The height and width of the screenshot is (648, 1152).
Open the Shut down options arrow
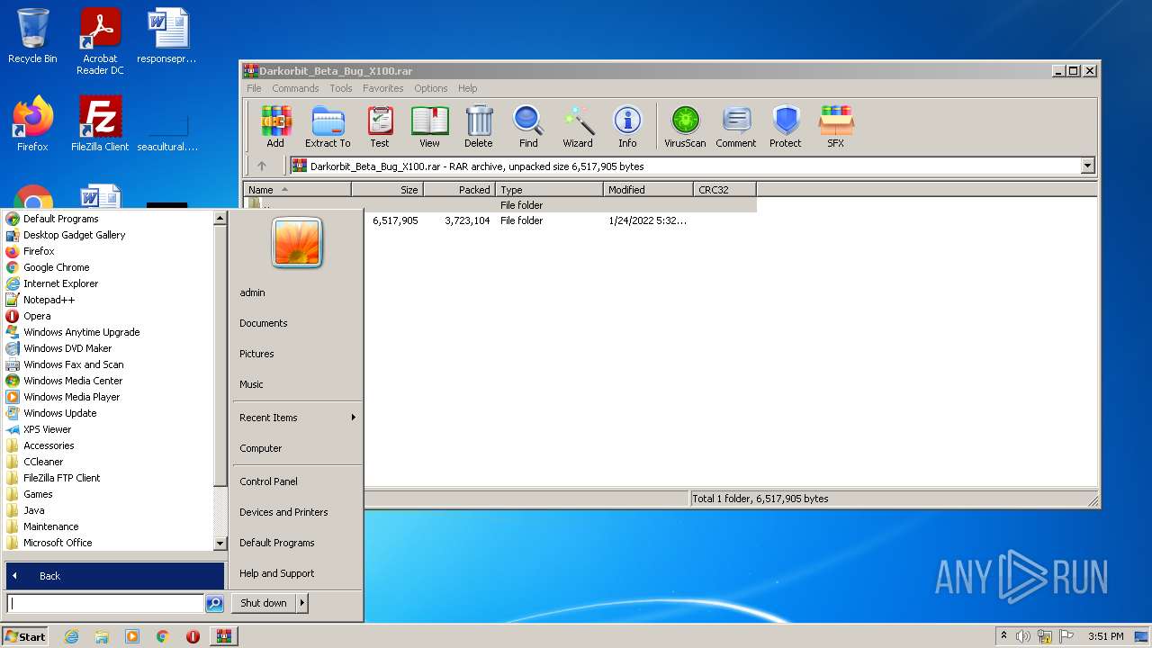point(301,603)
